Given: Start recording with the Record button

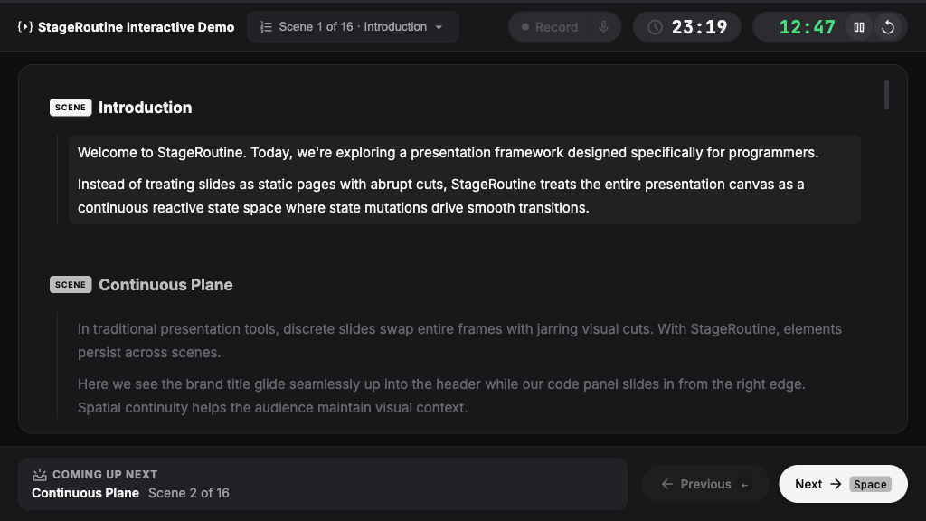Looking at the screenshot, I should [549, 27].
